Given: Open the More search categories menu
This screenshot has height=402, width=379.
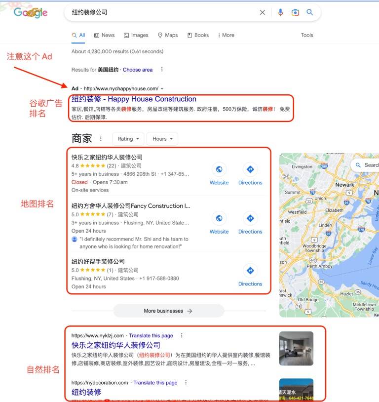Looking at the screenshot, I should pos(226,35).
